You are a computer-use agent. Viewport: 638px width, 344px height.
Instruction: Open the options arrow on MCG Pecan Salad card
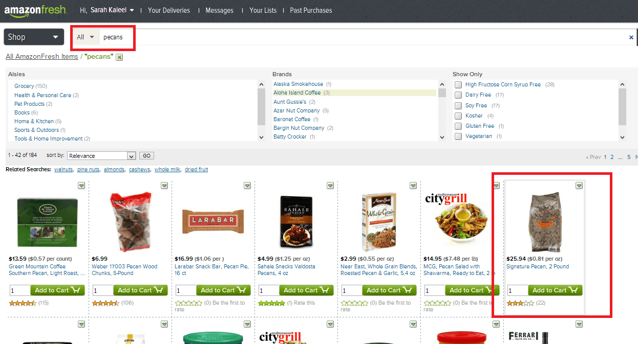point(496,186)
